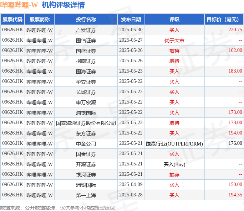Click the 华安证券 cell
Viewport: 244px width, 211px height.
[86, 82]
